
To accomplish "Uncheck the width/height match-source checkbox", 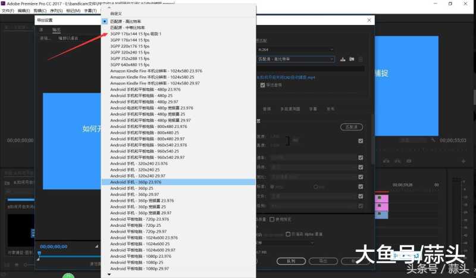I will (361, 140).
